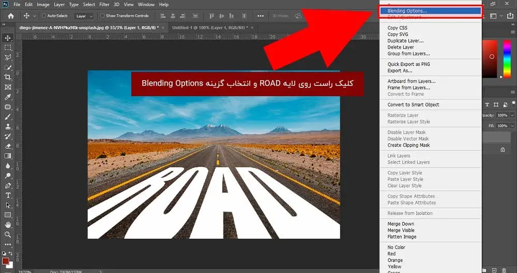Open the Edit Toolbar three-dots menu
Image resolution: width=517 pixels, height=273 pixels.
(x=8, y=245)
